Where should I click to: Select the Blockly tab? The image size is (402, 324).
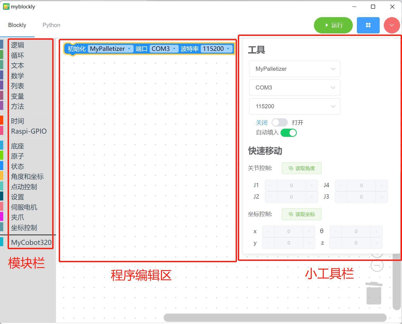pos(17,25)
